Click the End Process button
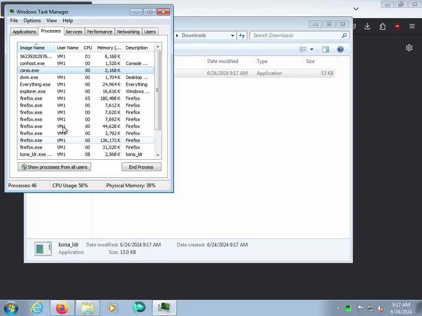 (141, 167)
